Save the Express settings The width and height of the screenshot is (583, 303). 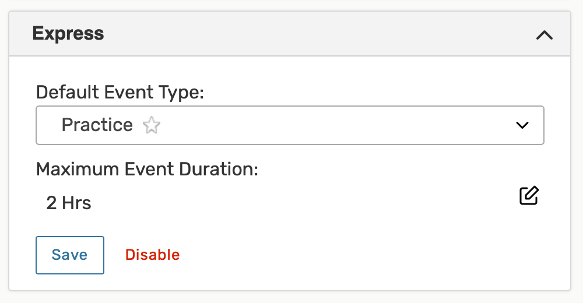70,255
